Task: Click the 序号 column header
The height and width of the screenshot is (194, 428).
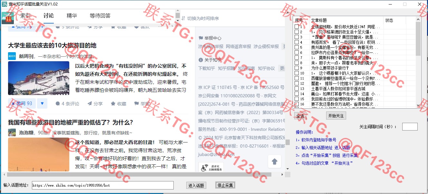Action: (301, 20)
